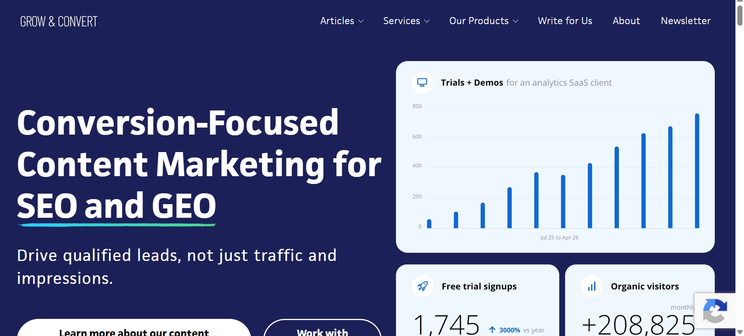Open the Articles menu

337,21
